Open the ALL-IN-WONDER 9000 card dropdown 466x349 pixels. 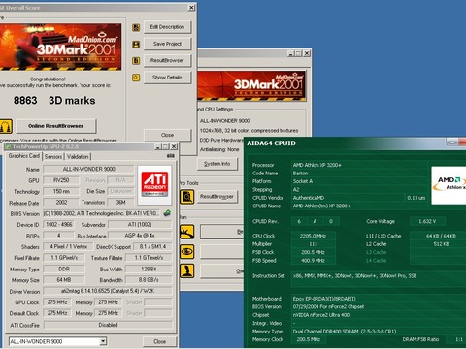click(x=103, y=341)
